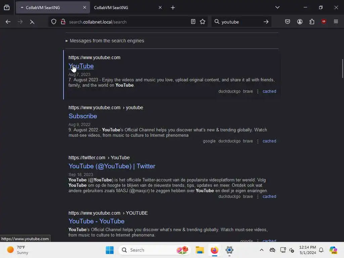
Task: Open more options dots for Subscribe result
Action: coord(258,141)
